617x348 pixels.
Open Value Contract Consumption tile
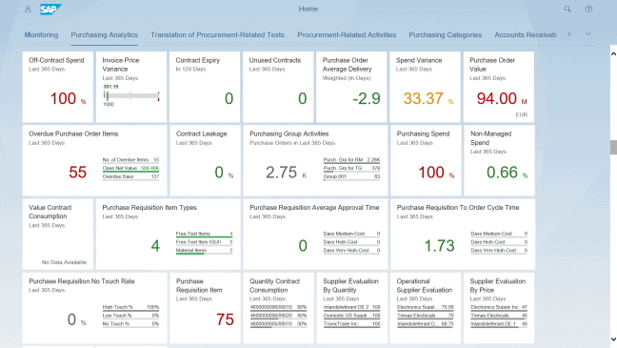58,235
